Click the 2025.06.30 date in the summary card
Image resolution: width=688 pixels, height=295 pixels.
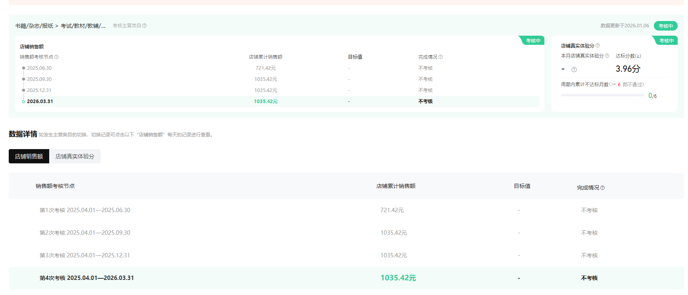pyautogui.click(x=39, y=68)
